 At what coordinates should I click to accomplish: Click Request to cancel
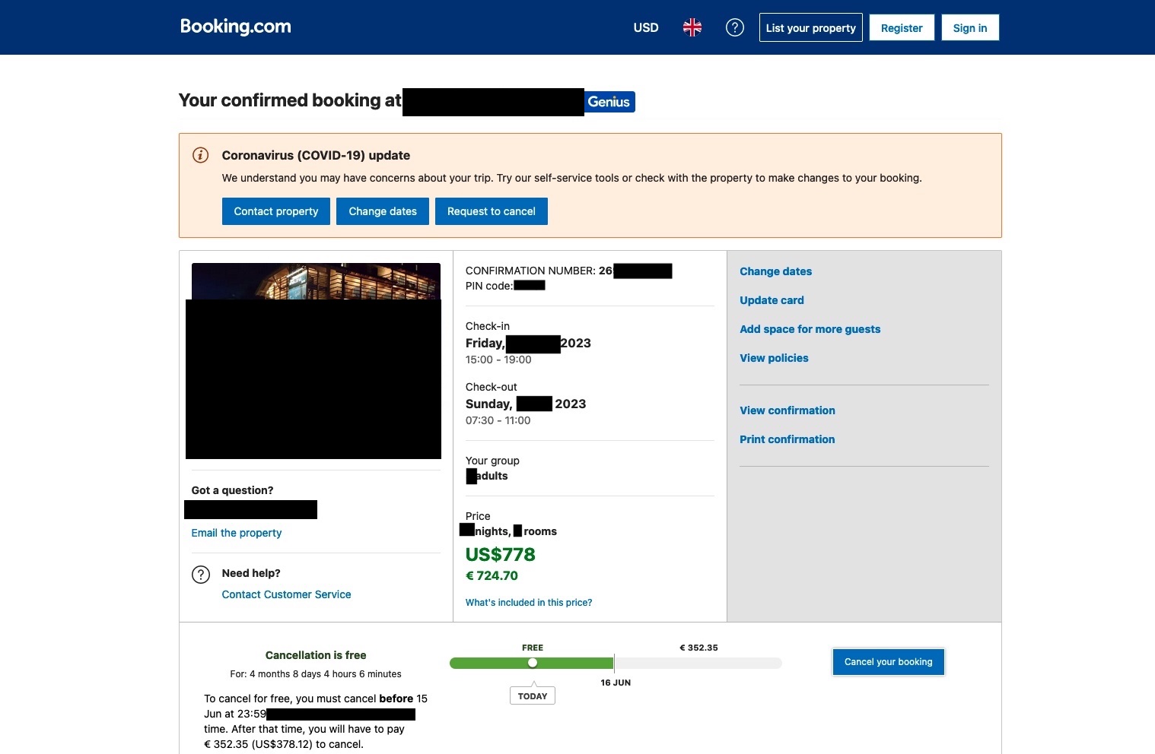(492, 211)
